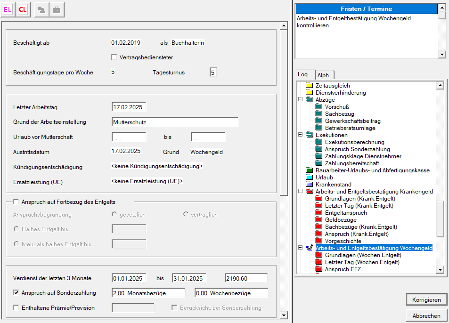Click the tree panel's scroll down arrow
Image resolution: width=449 pixels, height=323 pixels.
point(440,269)
